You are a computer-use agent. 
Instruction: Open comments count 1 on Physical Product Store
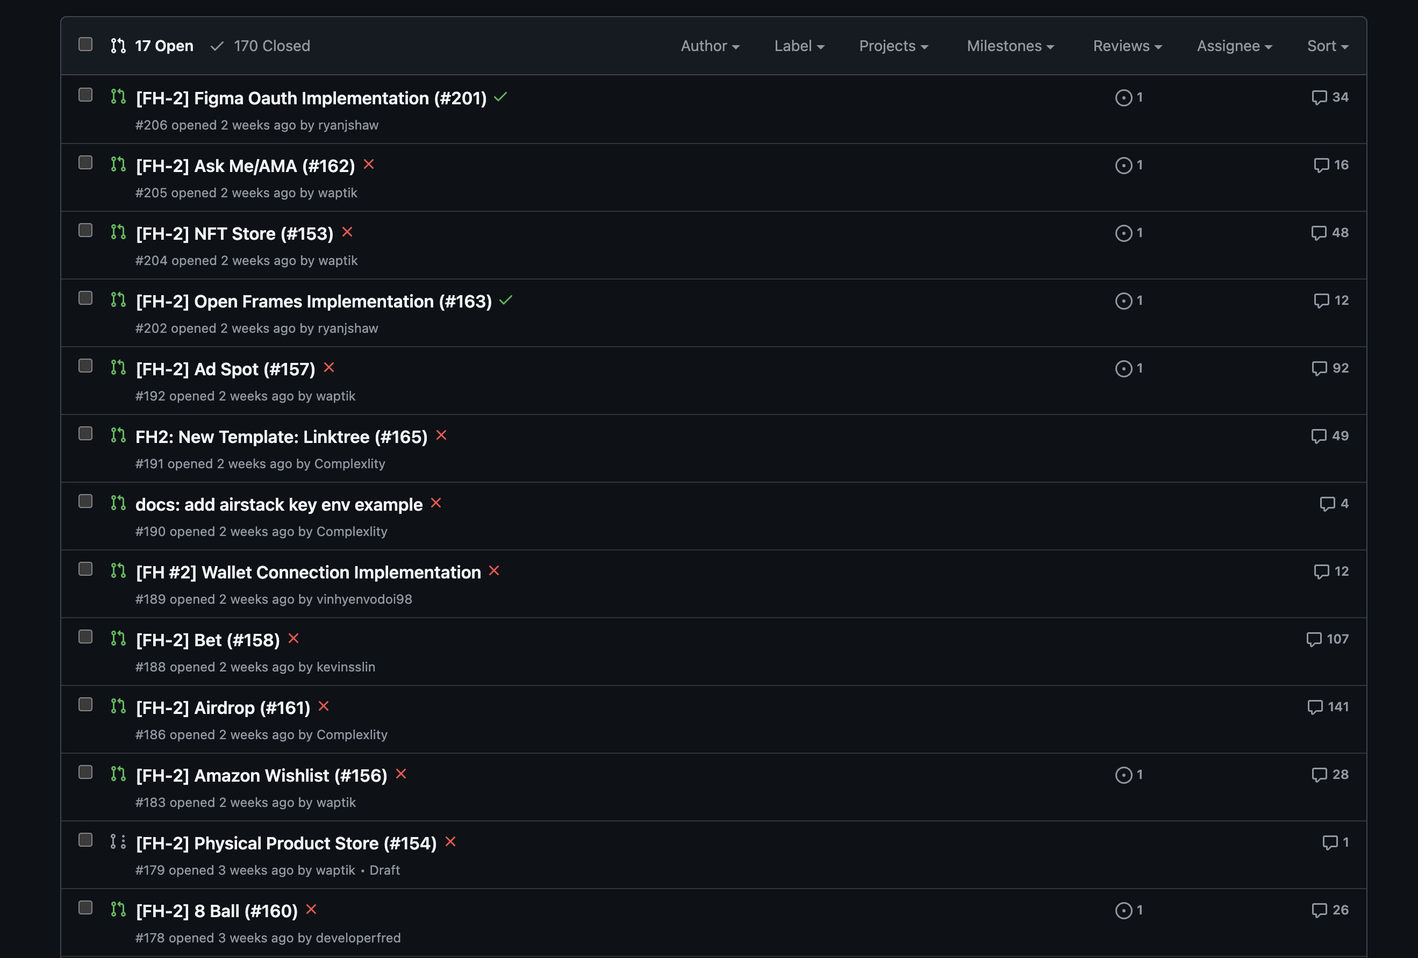coord(1336,842)
